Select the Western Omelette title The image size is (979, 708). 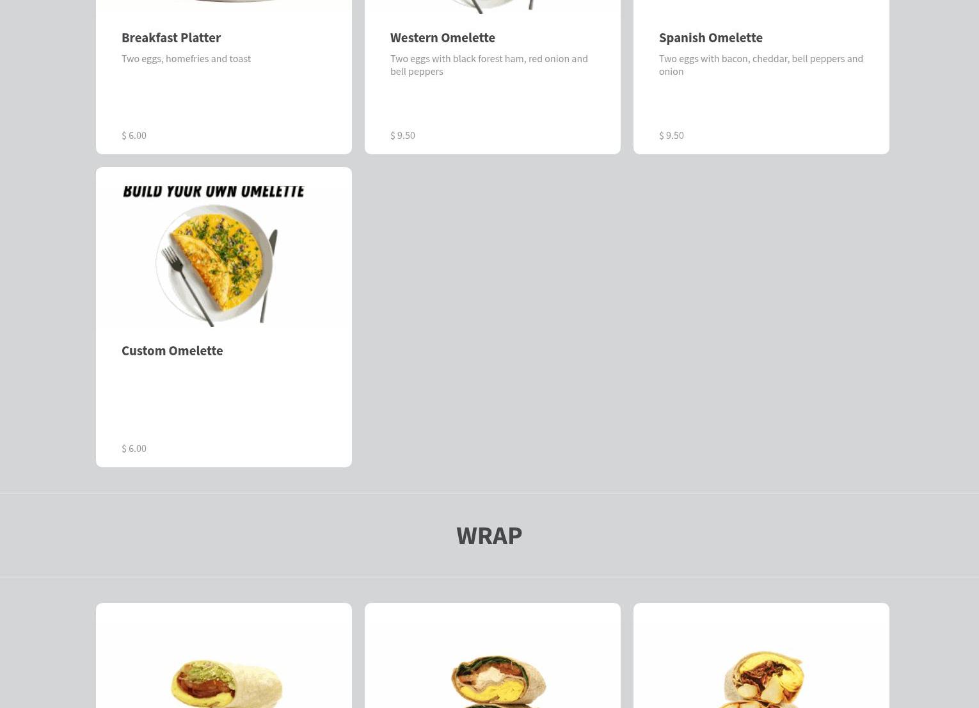click(x=442, y=37)
